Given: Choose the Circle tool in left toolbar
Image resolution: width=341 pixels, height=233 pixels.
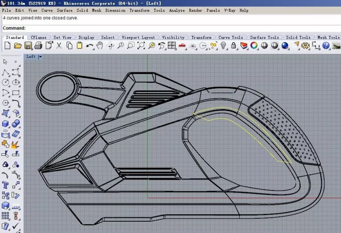Looking at the screenshot, I should (6, 82).
